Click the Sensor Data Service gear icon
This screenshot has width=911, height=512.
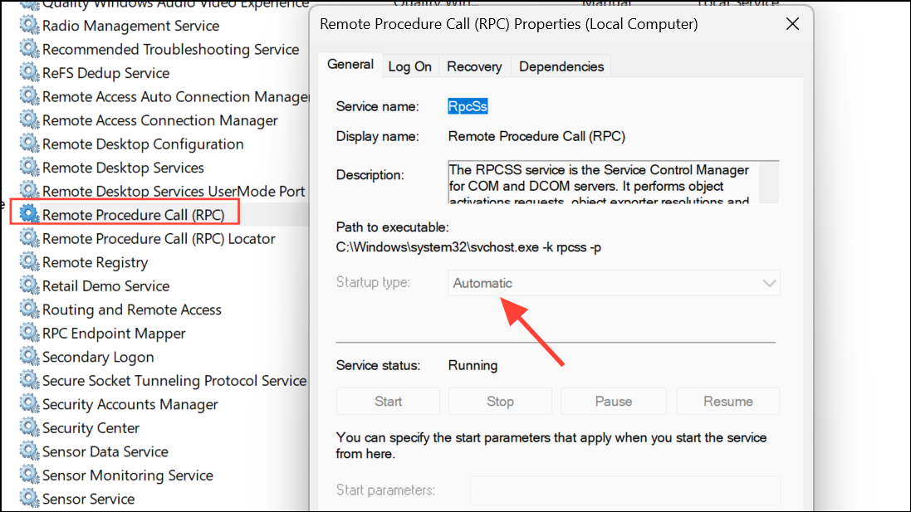[x=28, y=451]
